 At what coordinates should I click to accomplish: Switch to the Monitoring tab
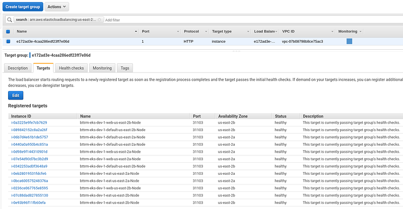click(102, 68)
